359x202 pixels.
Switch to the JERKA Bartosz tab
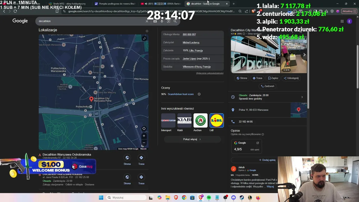tap(161, 4)
